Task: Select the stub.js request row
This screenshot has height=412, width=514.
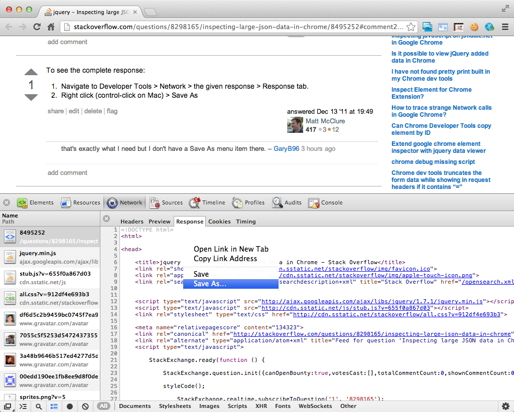Action: (50, 278)
